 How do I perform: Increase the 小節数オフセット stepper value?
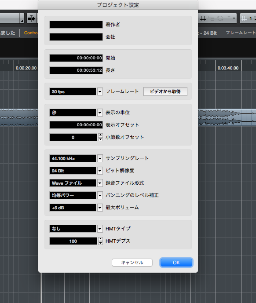click(100, 135)
